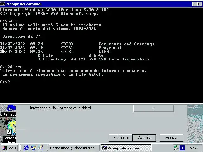Click the 40.121.520.128 free bytes value
Screen dimensions: 203x152
point(88,59)
